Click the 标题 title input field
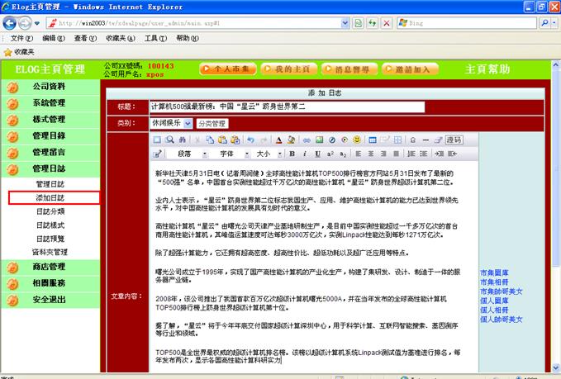Screen dimensions: 561x379 pyautogui.click(x=286, y=107)
